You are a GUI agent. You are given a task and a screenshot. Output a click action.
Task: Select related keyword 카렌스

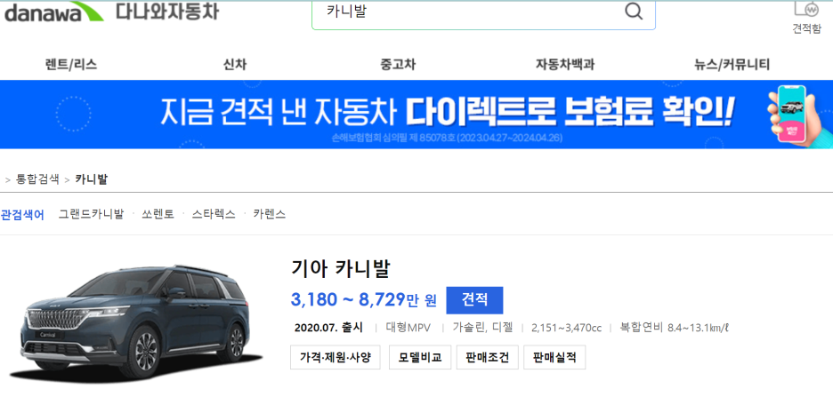(x=270, y=214)
